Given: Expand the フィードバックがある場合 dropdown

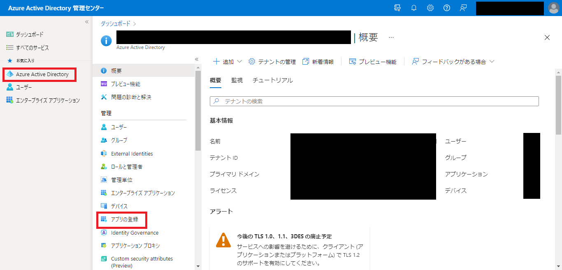Looking at the screenshot, I should [x=453, y=62].
